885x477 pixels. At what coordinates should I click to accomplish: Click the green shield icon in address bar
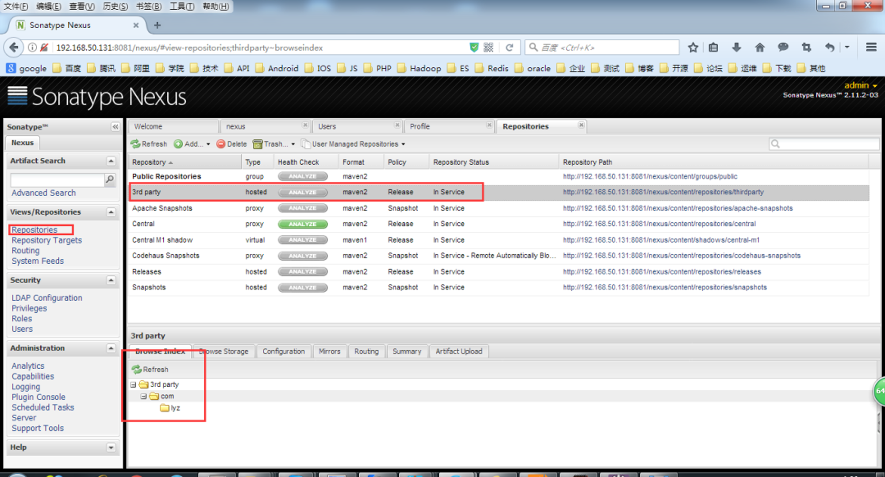pyautogui.click(x=474, y=47)
